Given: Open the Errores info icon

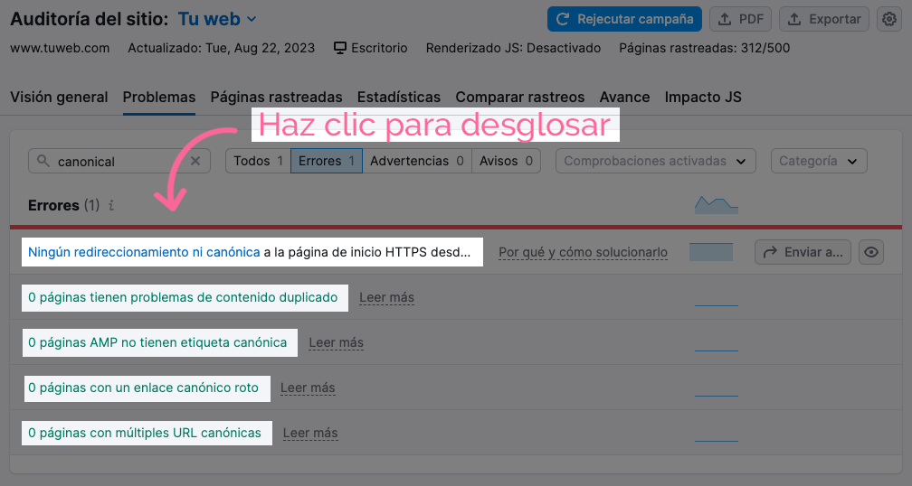Looking at the screenshot, I should (111, 205).
